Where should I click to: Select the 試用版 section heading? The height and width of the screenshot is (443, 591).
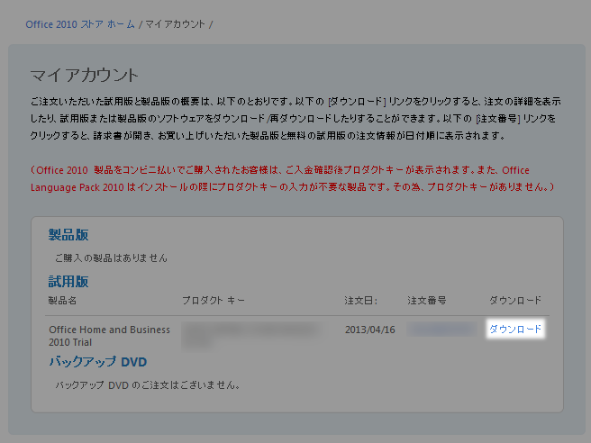(68, 282)
